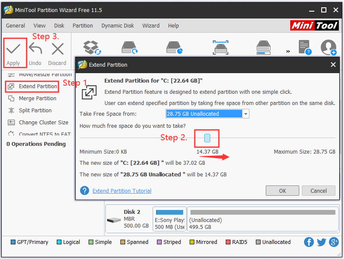Click the Discard X icon
Viewport: 344px width, 259px height.
(x=58, y=49)
